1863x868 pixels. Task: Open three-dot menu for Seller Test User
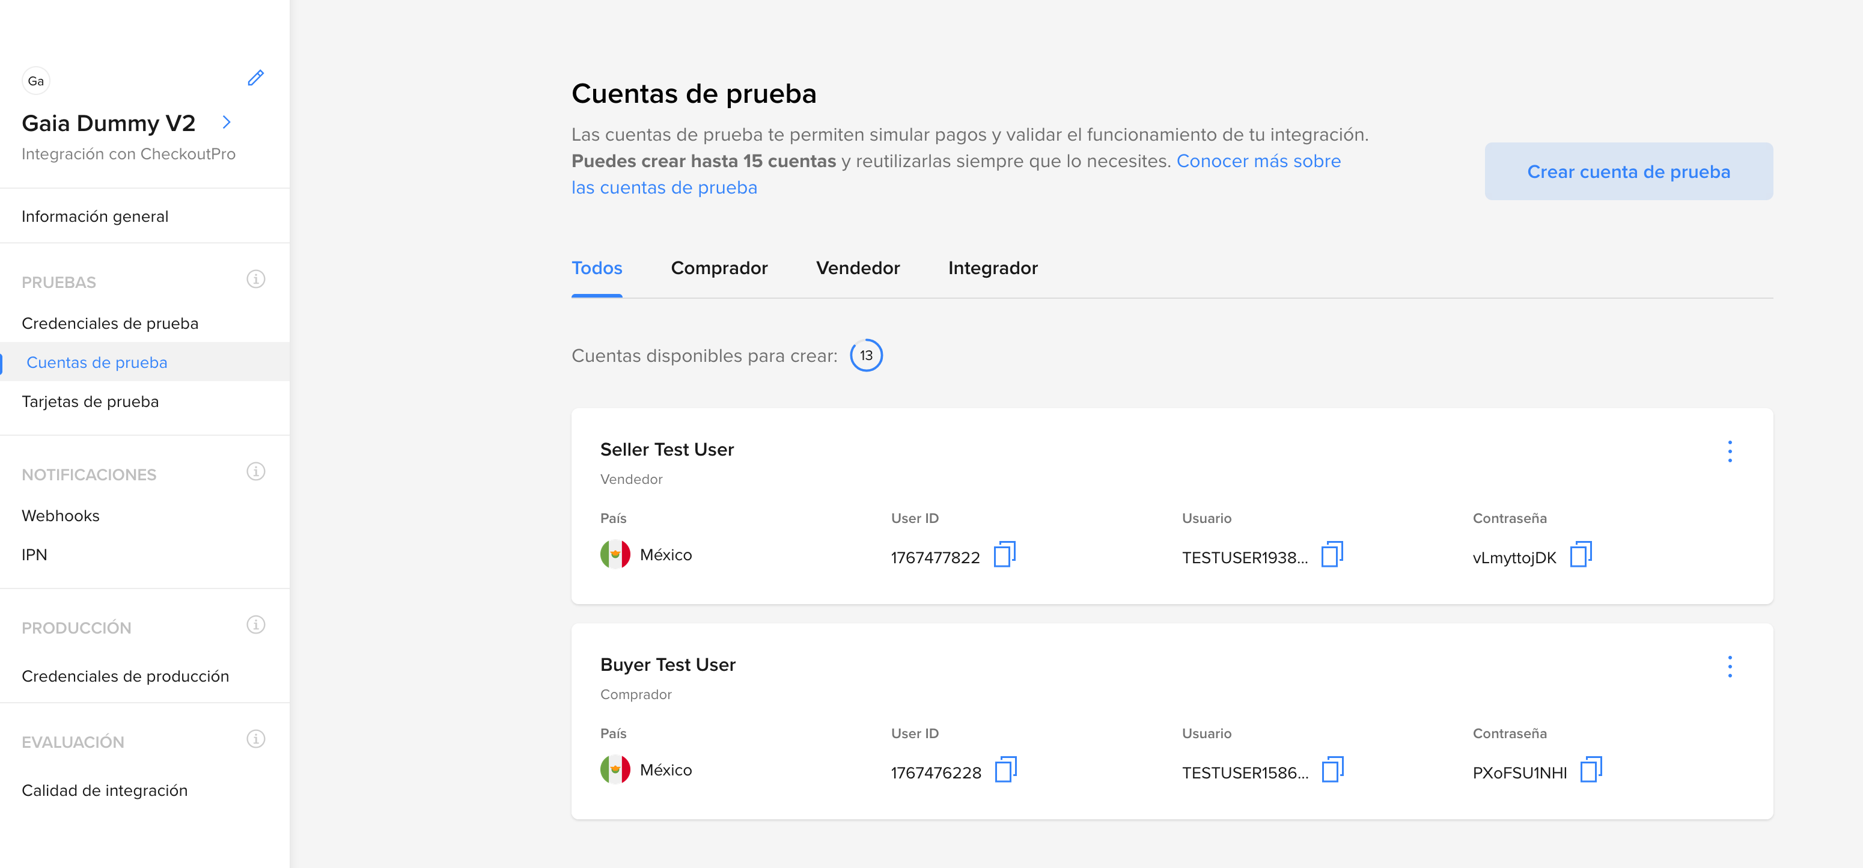[1729, 451]
